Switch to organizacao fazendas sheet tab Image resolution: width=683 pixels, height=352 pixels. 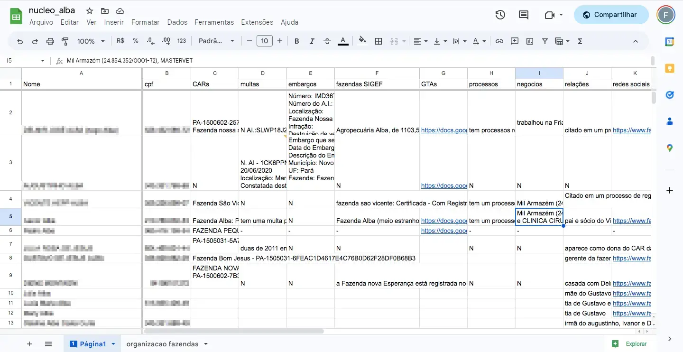[x=166, y=344]
